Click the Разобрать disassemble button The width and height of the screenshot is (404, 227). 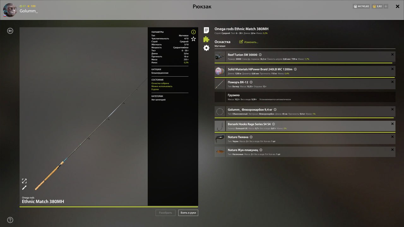[165, 213]
